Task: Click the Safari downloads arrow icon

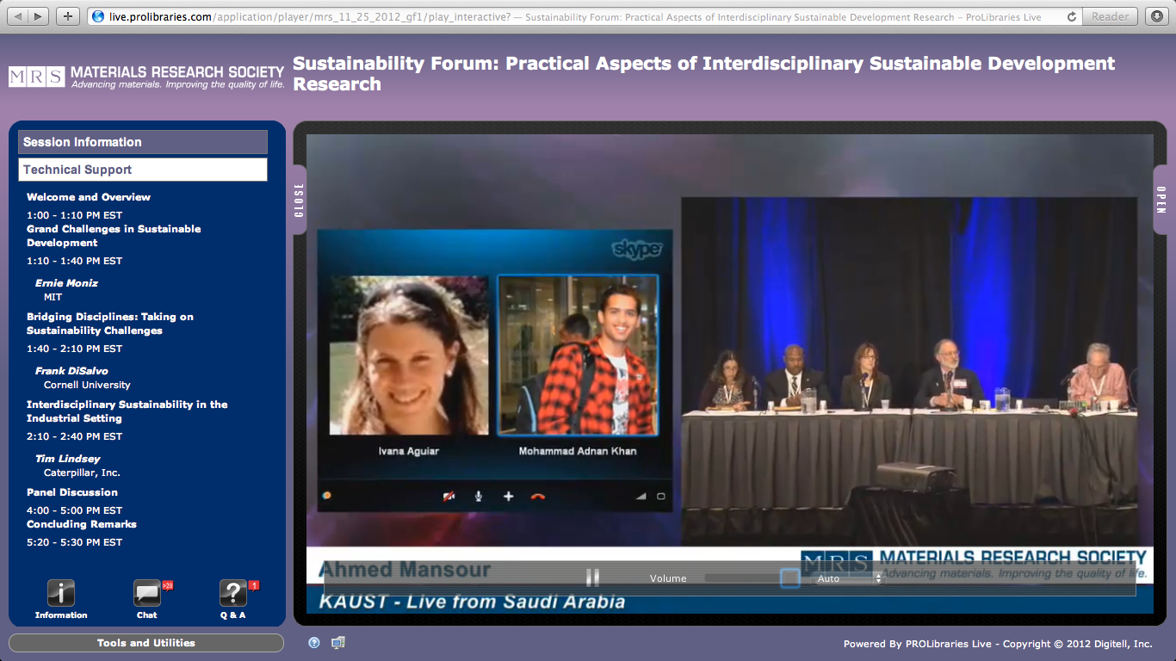Action: point(1156,16)
